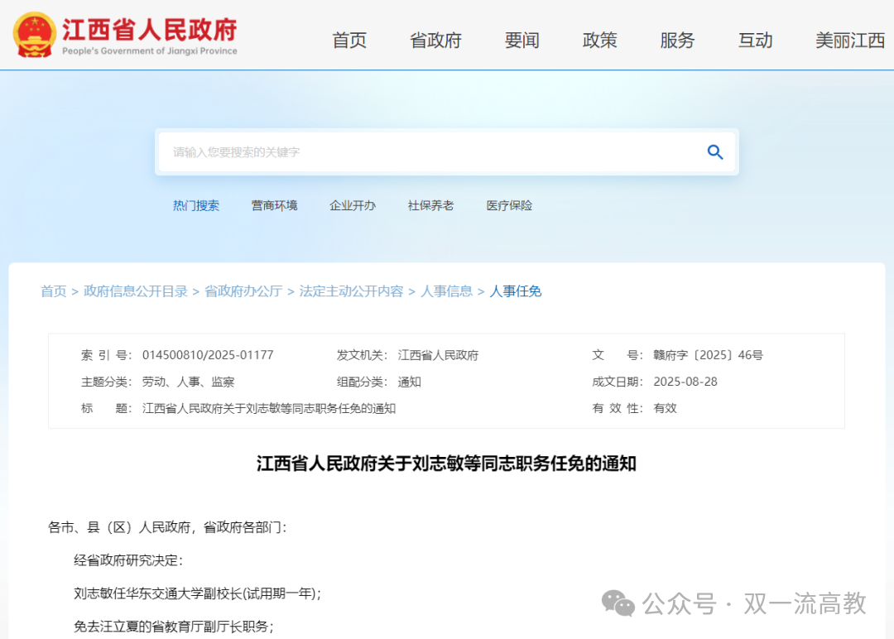Viewport: 894px width, 639px height.
Task: Open 政府信息公开目录 from the breadcrumb
Action: 137,291
